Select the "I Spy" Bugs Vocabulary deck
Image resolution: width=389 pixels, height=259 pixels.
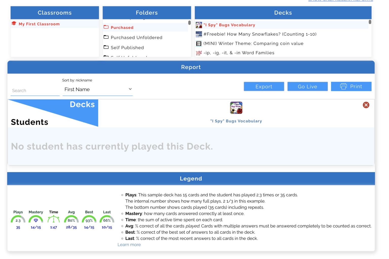229,25
